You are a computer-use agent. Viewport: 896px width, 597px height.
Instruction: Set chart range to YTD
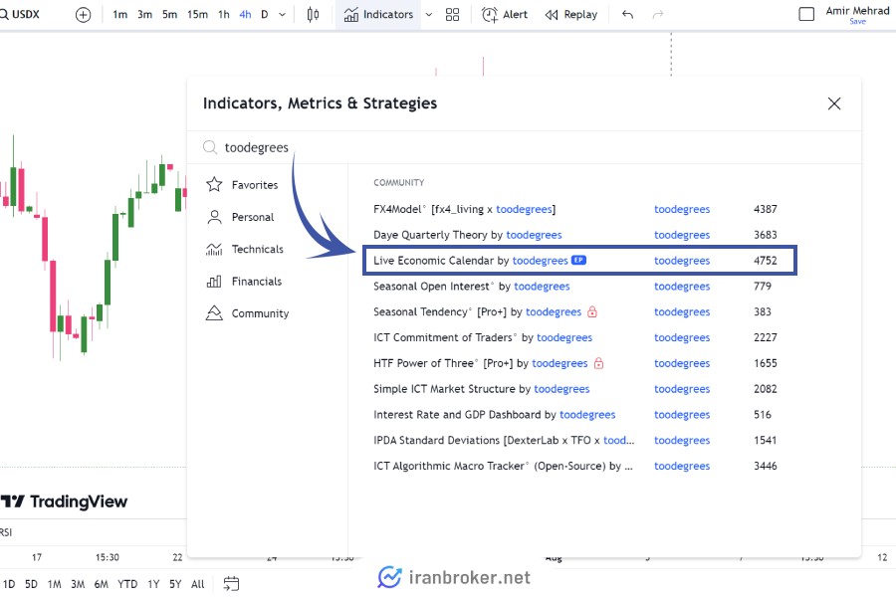point(127,584)
